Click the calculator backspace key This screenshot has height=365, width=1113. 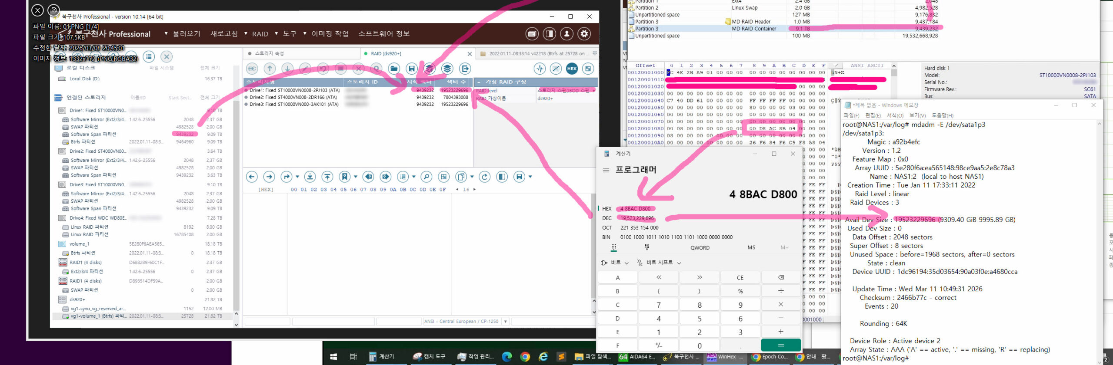pyautogui.click(x=781, y=277)
